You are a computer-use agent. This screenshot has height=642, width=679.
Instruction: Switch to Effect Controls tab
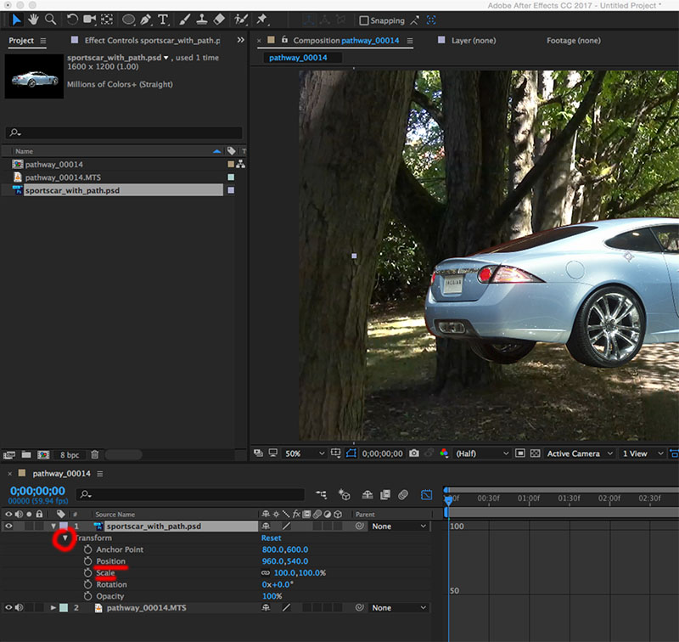(152, 41)
